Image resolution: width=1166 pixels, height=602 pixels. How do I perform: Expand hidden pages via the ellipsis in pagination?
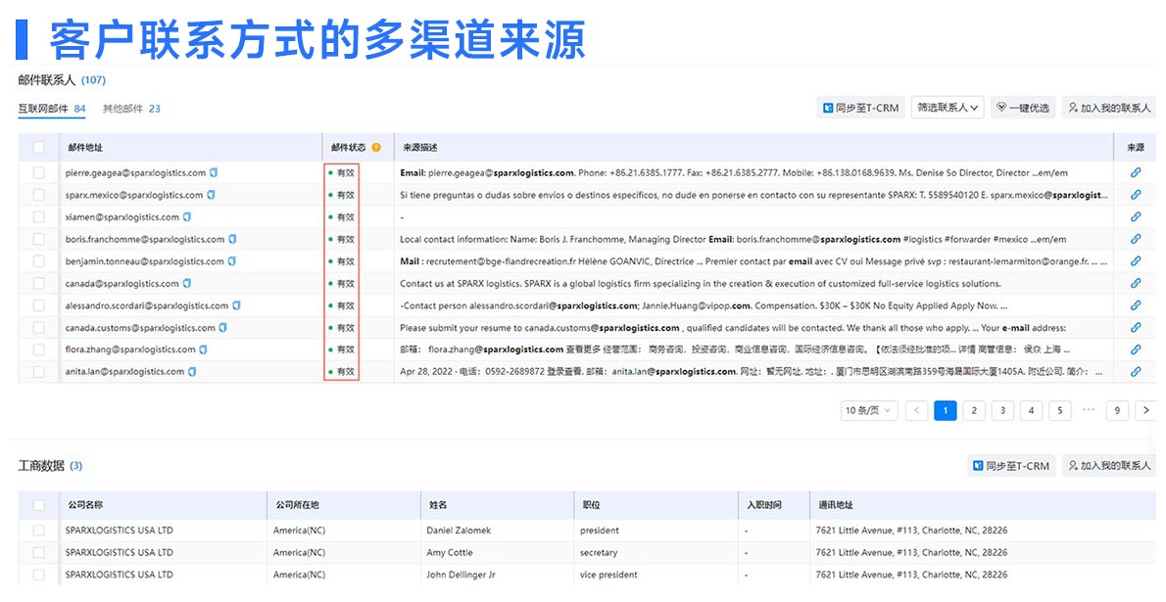[1088, 410]
